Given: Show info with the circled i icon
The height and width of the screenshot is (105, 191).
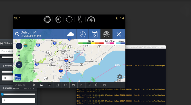Looking at the screenshot, I should pyautogui.click(x=97, y=85).
